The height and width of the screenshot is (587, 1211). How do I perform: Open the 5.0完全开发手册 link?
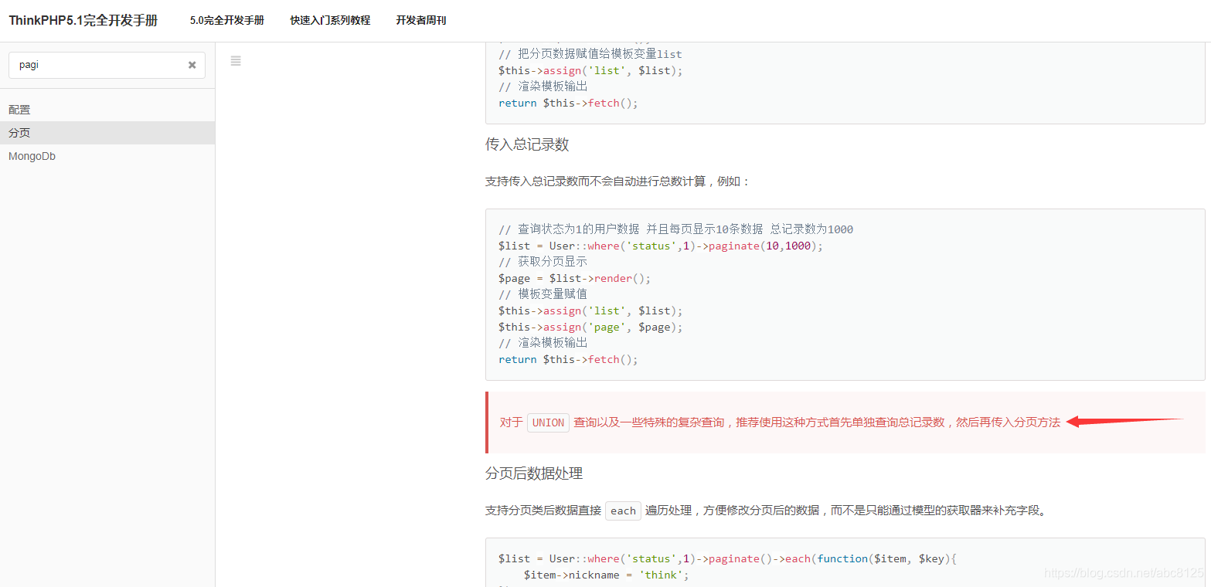click(x=227, y=21)
